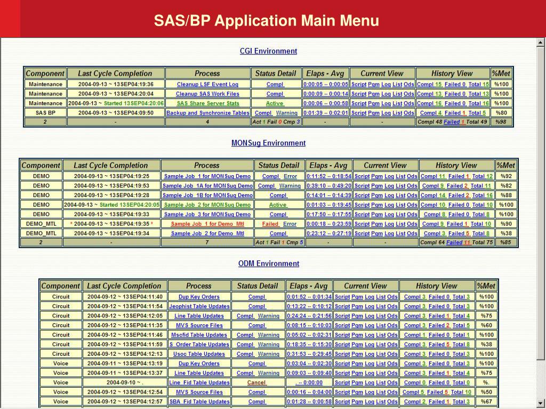The image size is (546, 409).
Task: Click Failed 5 for S_Order Table Updates
Action: (x=439, y=345)
